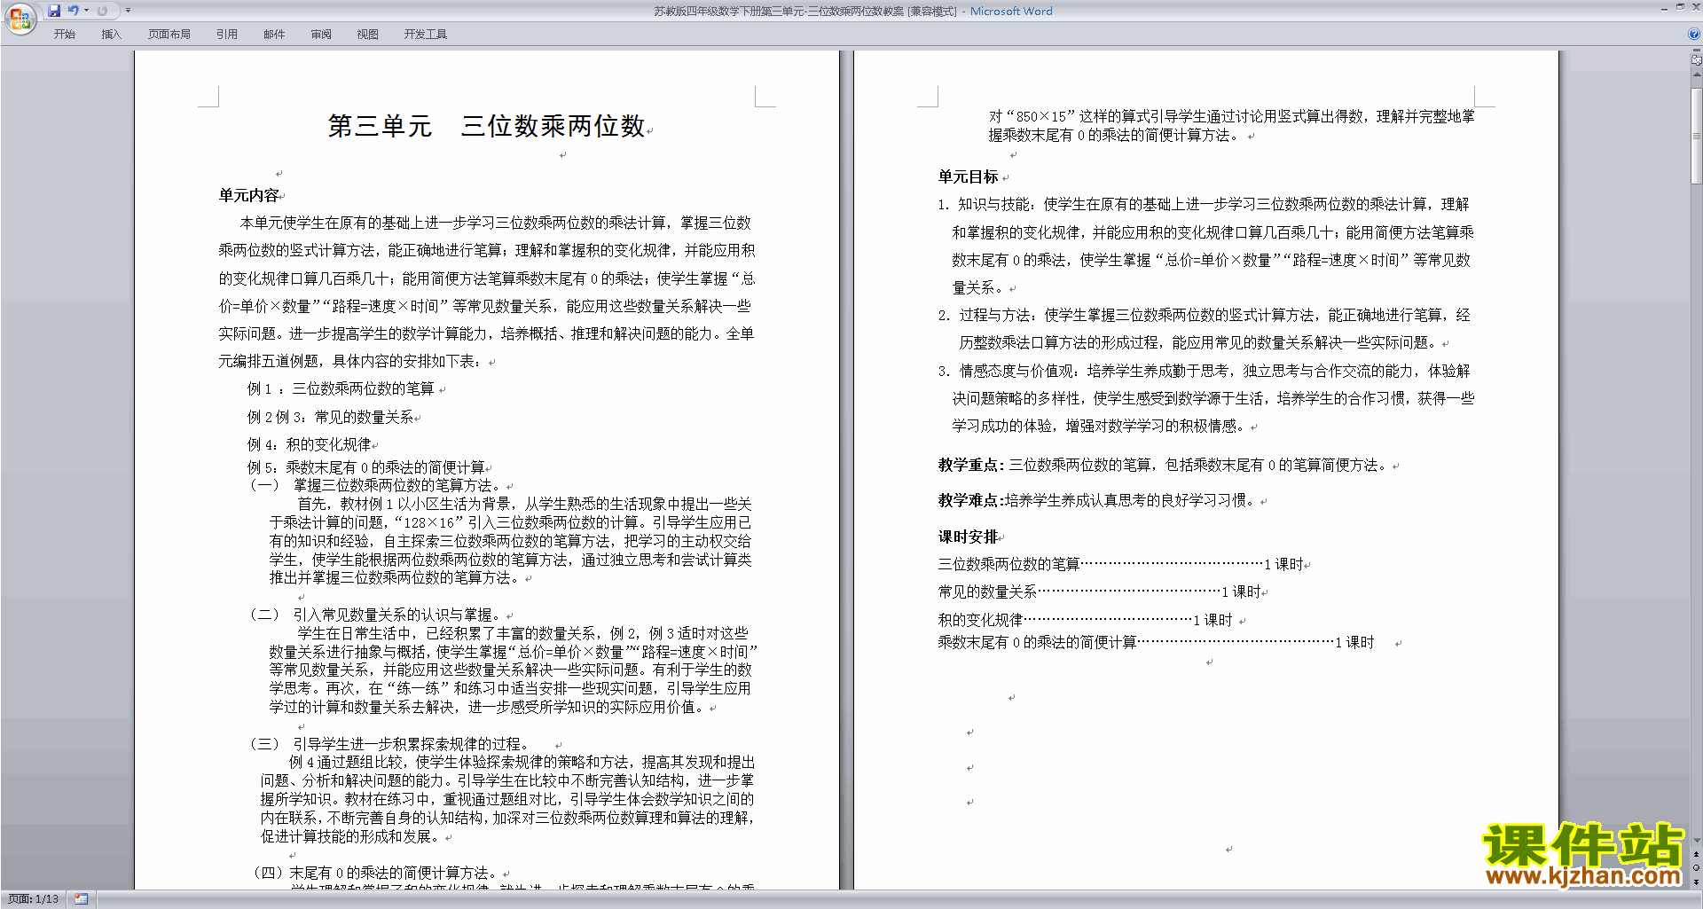
Task: Open the Office Button menu
Action: tap(20, 18)
